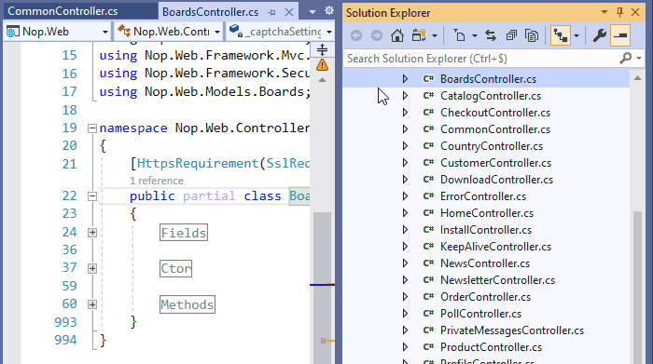
Task: Open the views switcher dropdown arrow
Action: (435, 35)
